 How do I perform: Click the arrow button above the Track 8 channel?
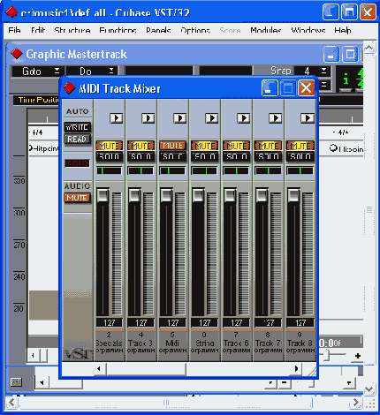(x=308, y=118)
